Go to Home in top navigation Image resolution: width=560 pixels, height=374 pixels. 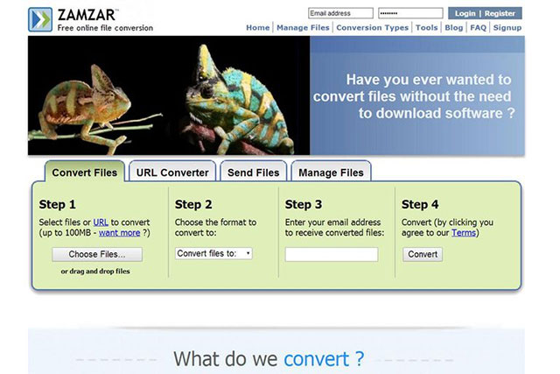click(x=257, y=28)
